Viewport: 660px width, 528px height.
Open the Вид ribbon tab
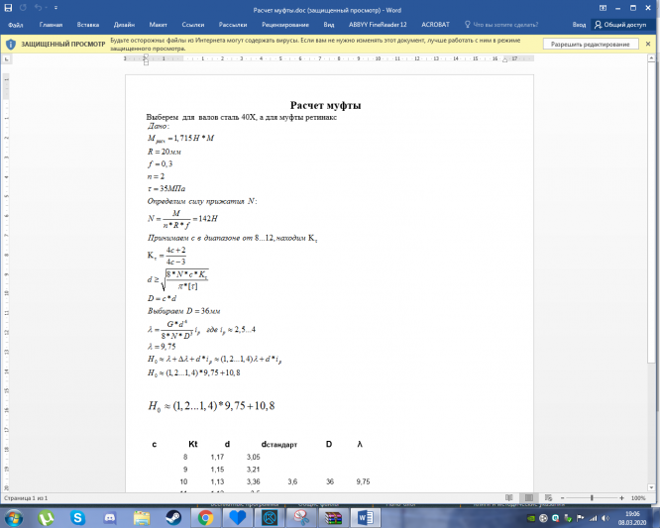(x=329, y=25)
